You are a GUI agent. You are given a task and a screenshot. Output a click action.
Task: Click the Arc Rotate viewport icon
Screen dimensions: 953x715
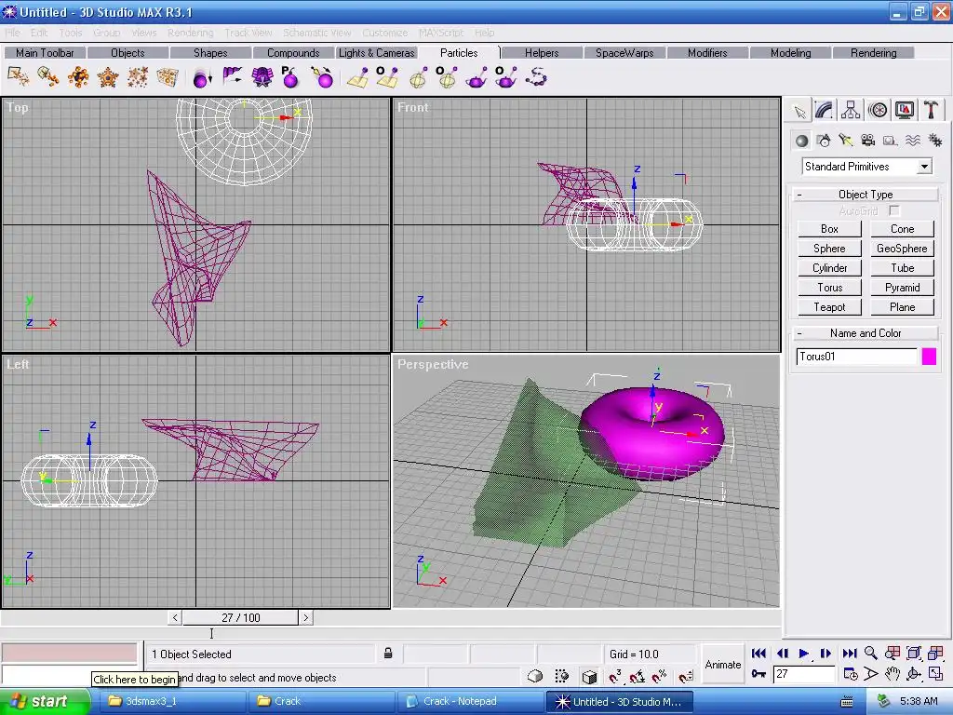coord(914,674)
